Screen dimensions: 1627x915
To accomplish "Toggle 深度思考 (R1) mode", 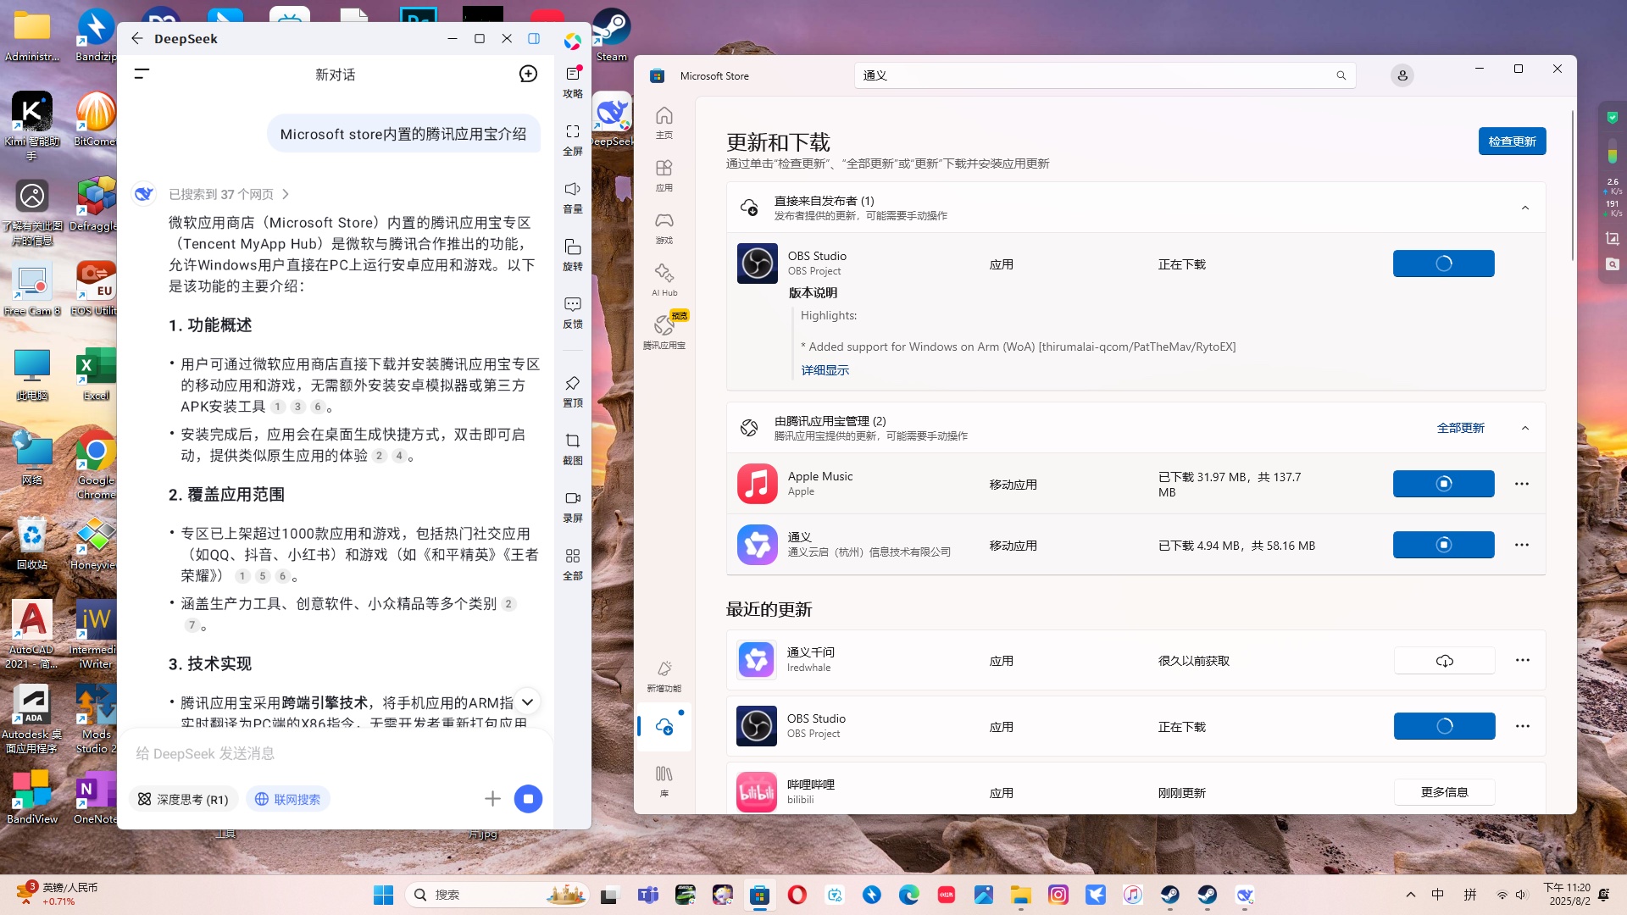I will (x=184, y=799).
